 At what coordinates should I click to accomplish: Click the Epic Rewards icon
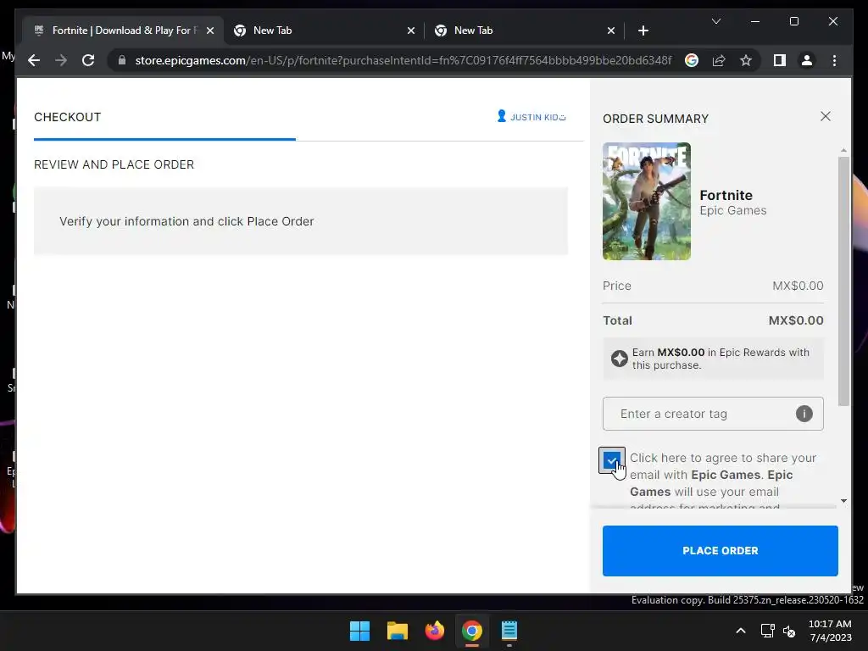(x=619, y=359)
